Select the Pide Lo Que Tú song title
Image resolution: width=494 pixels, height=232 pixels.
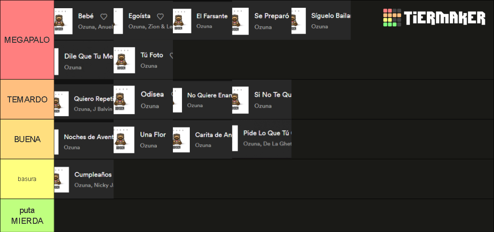[x=267, y=133]
